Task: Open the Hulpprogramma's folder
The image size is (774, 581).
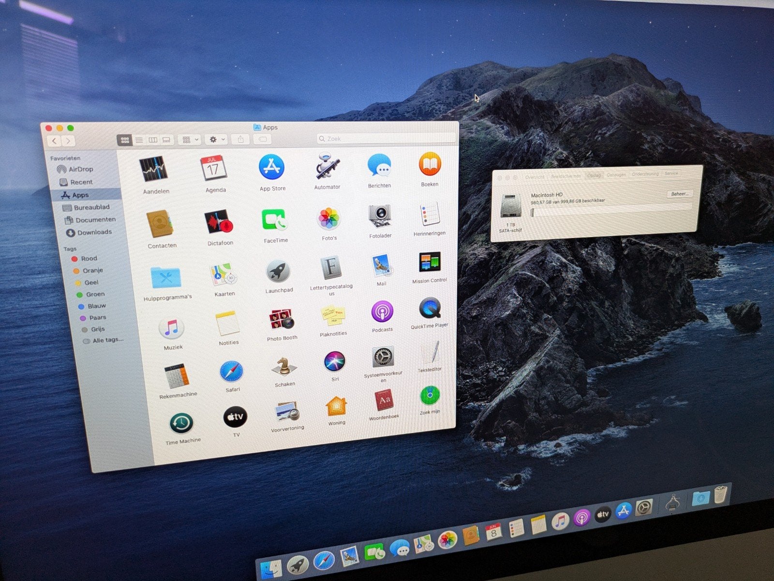Action: 166,278
